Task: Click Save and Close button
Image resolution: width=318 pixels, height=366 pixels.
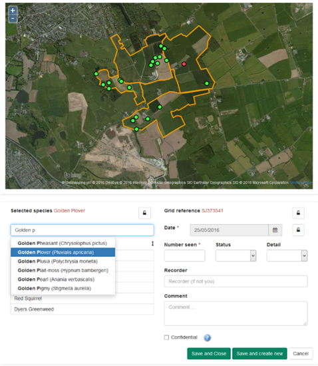Action: (x=209, y=353)
